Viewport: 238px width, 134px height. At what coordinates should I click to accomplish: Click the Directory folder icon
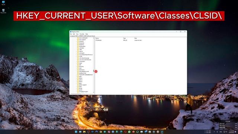tap(78, 66)
